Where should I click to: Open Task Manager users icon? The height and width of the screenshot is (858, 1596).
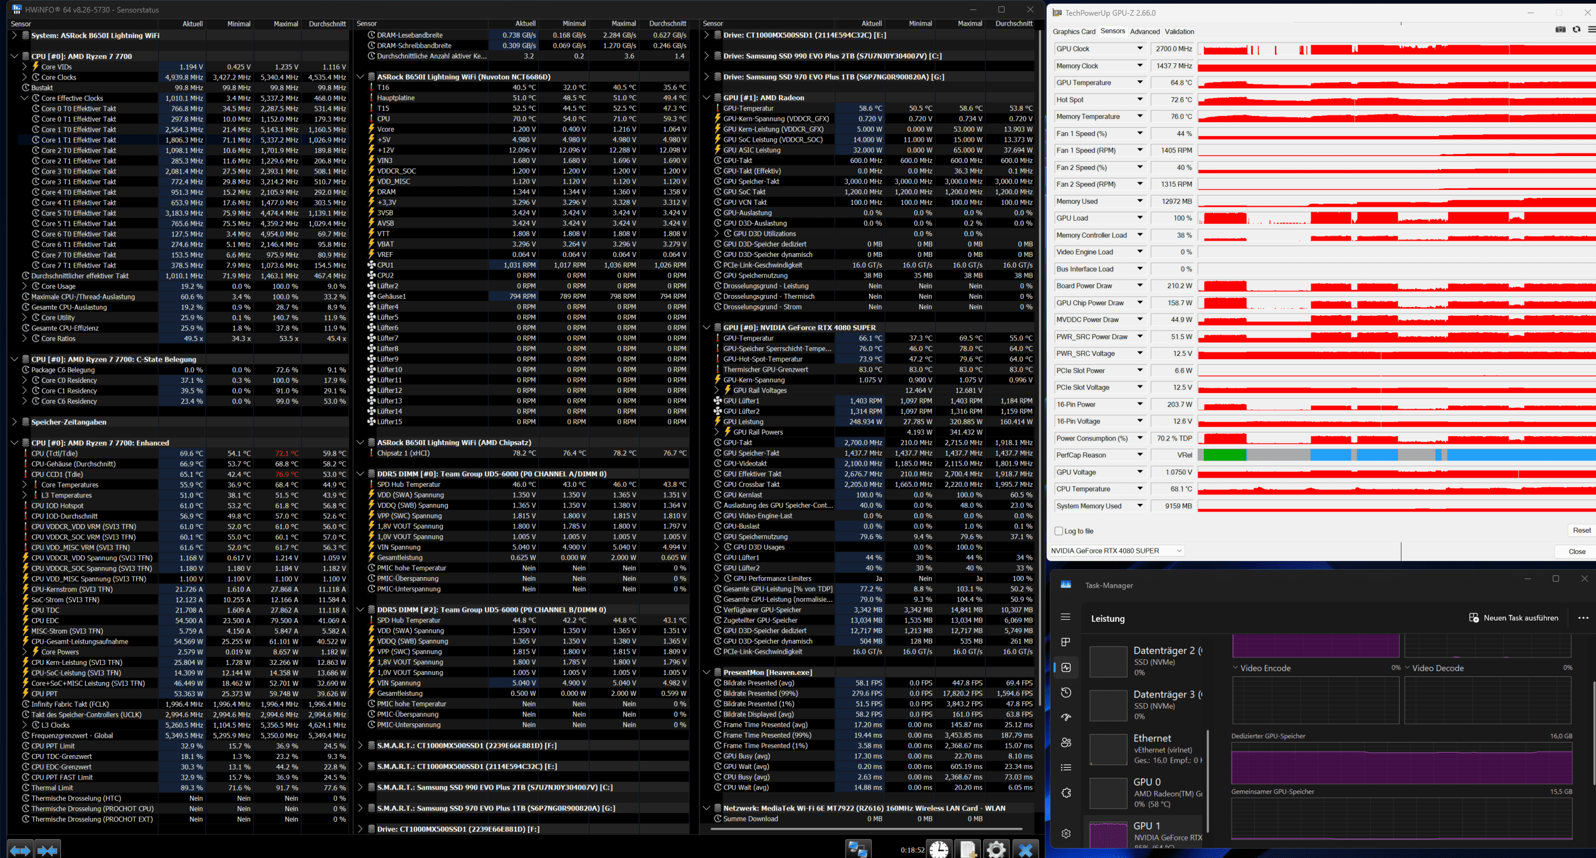click(1065, 743)
